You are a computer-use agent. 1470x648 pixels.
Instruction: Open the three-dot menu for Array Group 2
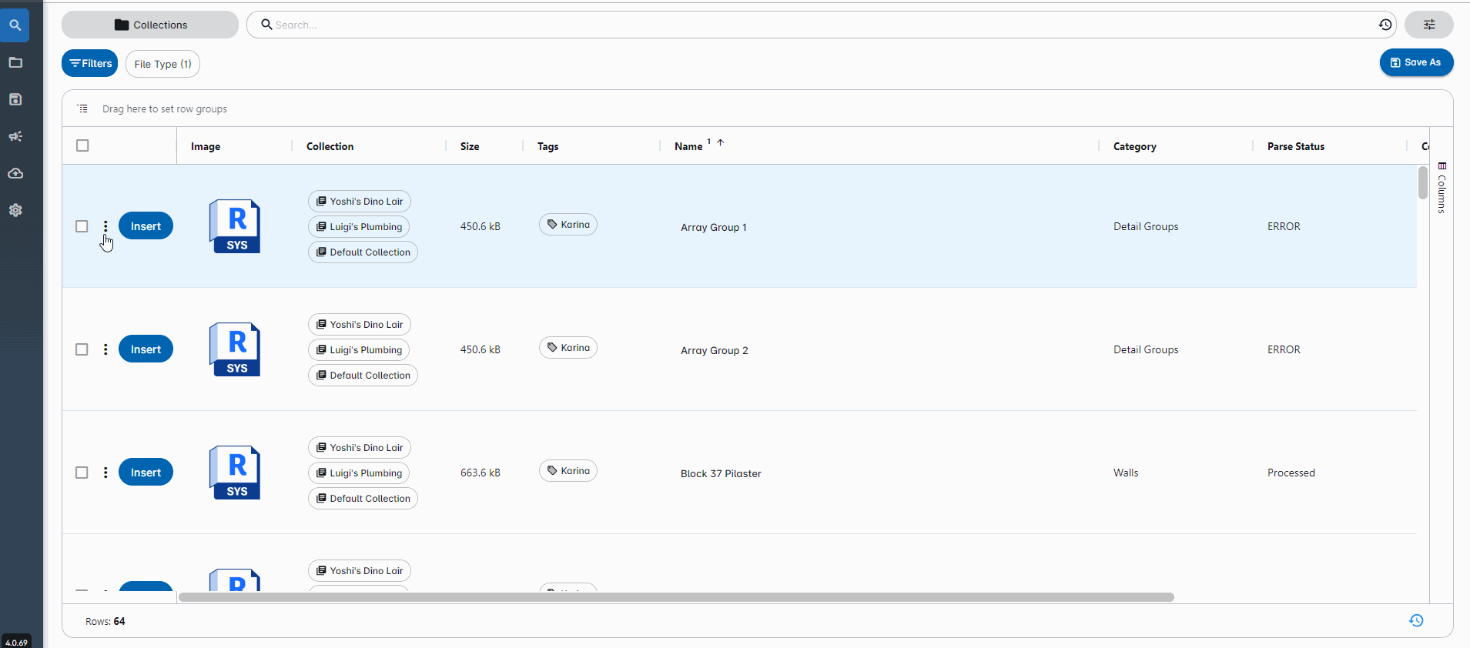tap(105, 349)
